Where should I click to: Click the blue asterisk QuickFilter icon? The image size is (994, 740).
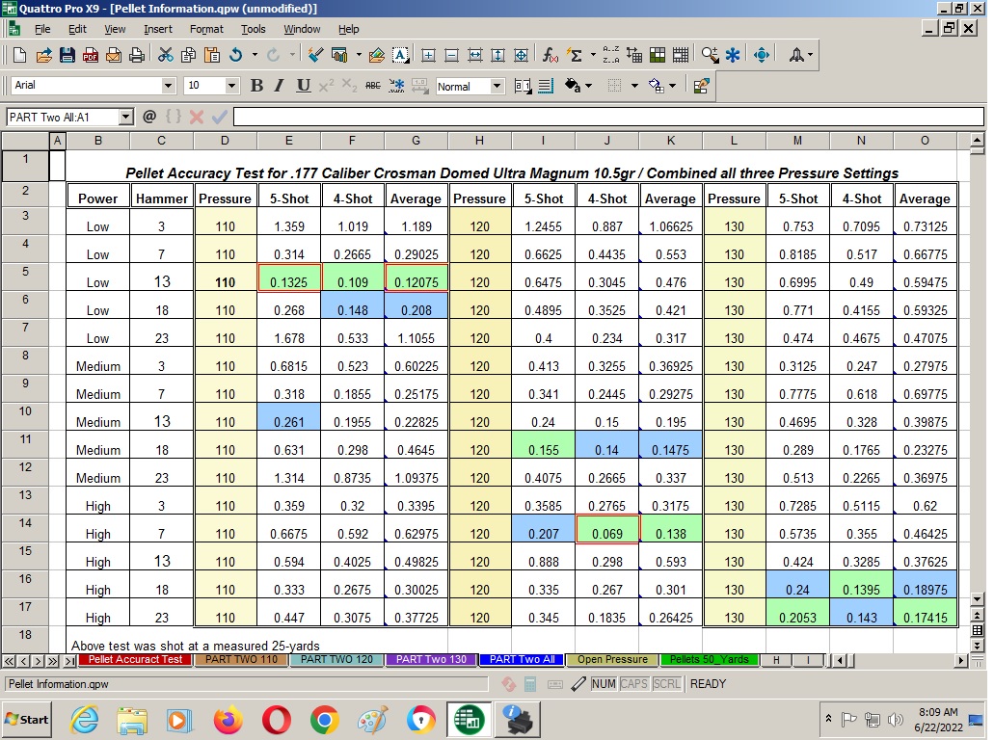point(733,55)
